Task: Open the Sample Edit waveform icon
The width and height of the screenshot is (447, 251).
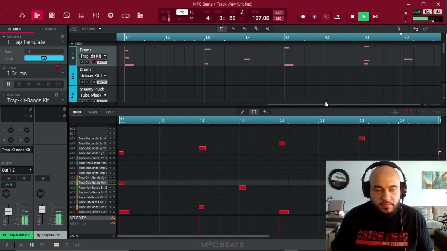Action: tap(66, 15)
